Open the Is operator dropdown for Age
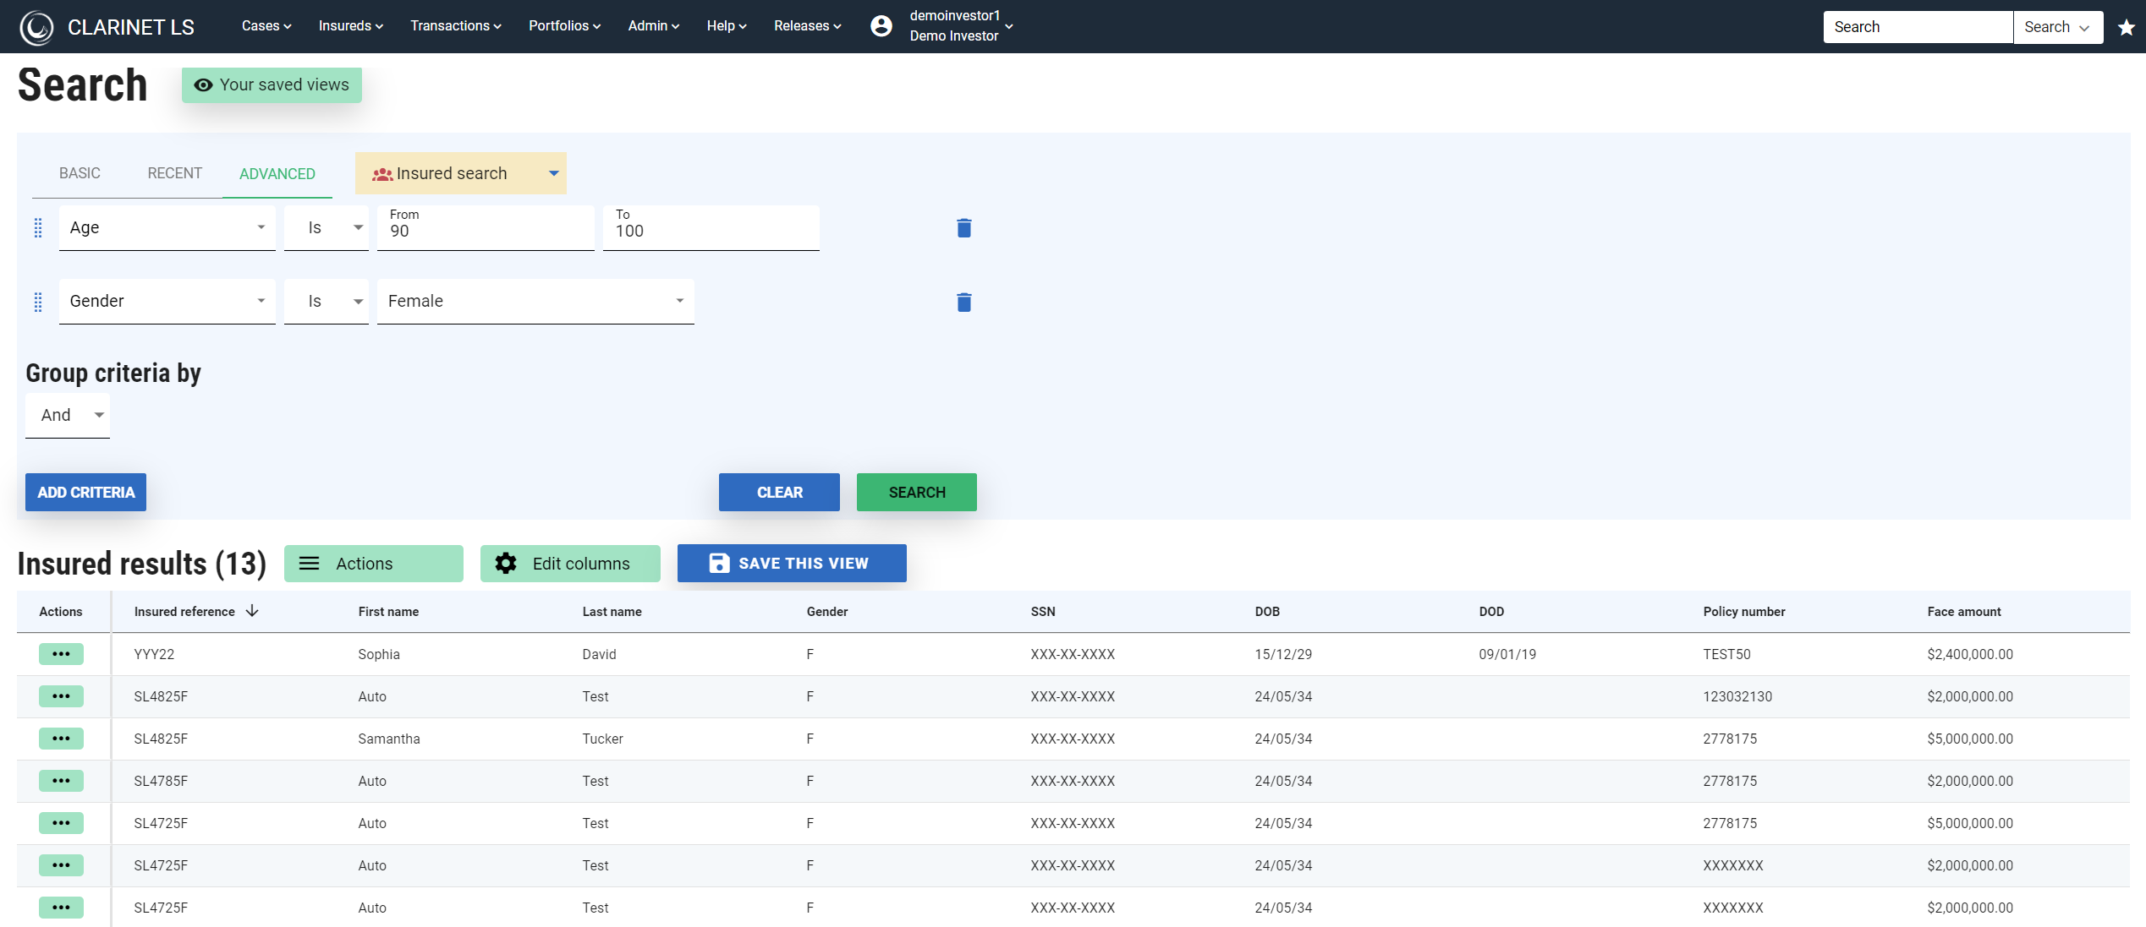Image resolution: width=2146 pixels, height=927 pixels. click(x=327, y=228)
